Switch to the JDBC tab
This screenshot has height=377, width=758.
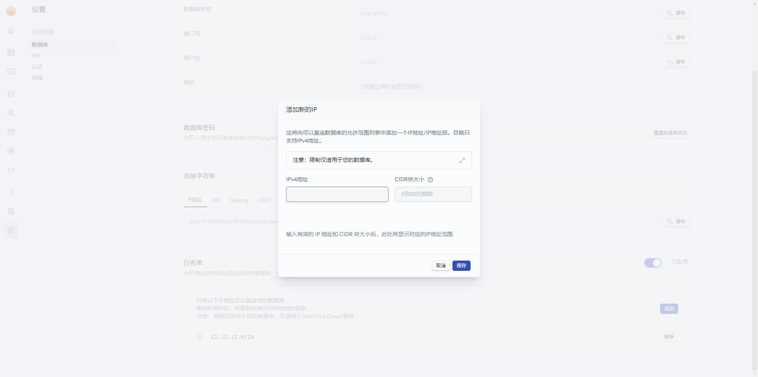tap(265, 200)
